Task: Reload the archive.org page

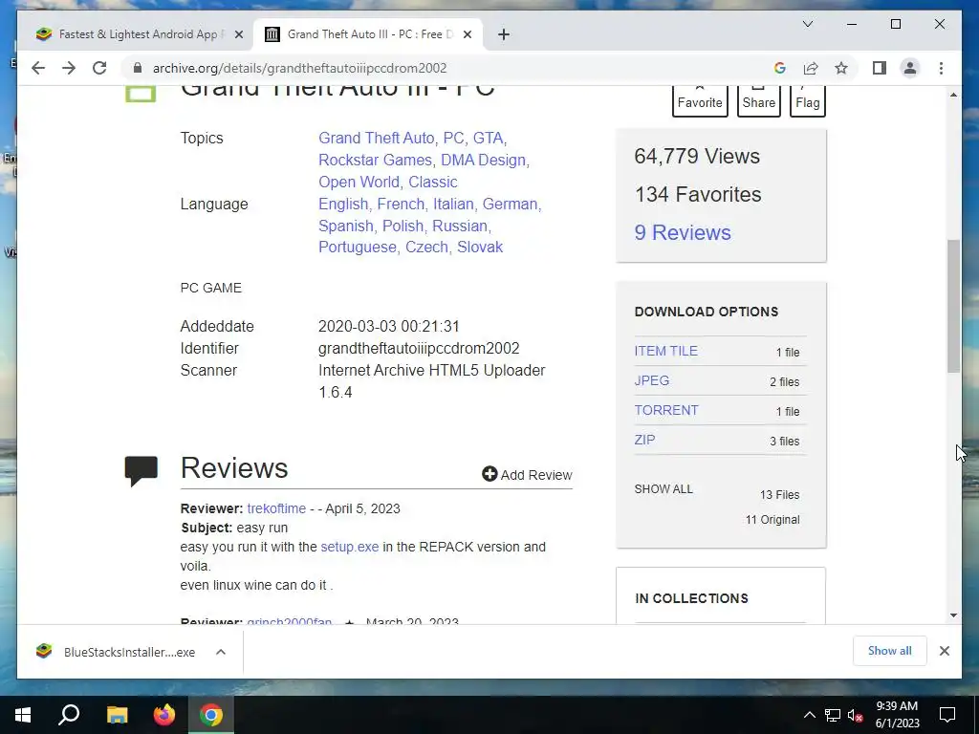Action: point(99,68)
